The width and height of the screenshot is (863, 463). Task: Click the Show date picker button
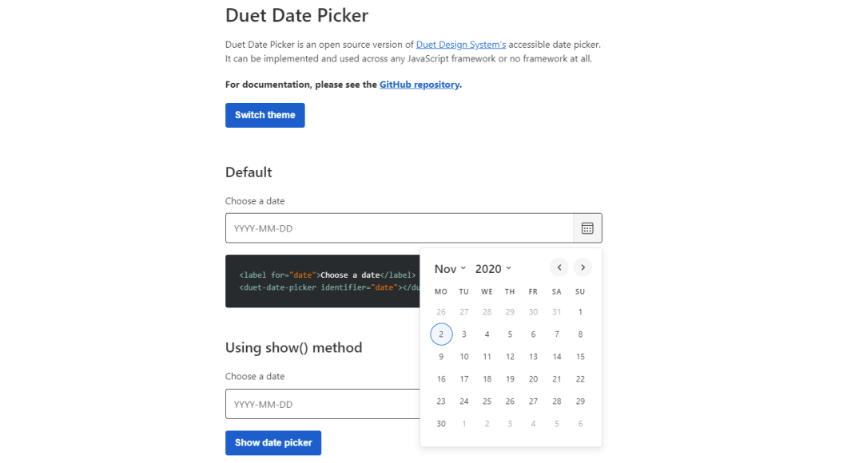(273, 442)
